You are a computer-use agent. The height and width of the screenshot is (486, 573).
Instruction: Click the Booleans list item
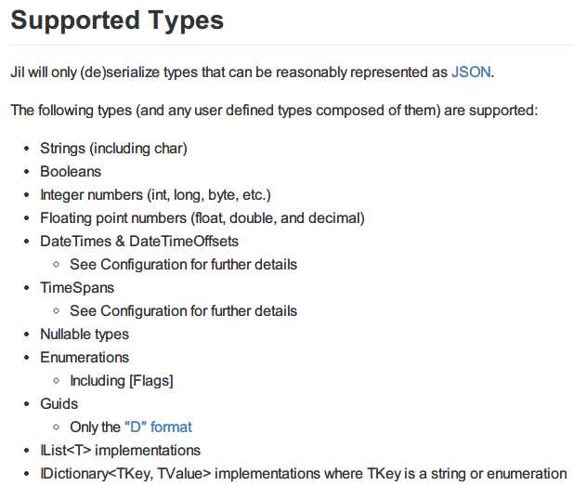(x=71, y=171)
